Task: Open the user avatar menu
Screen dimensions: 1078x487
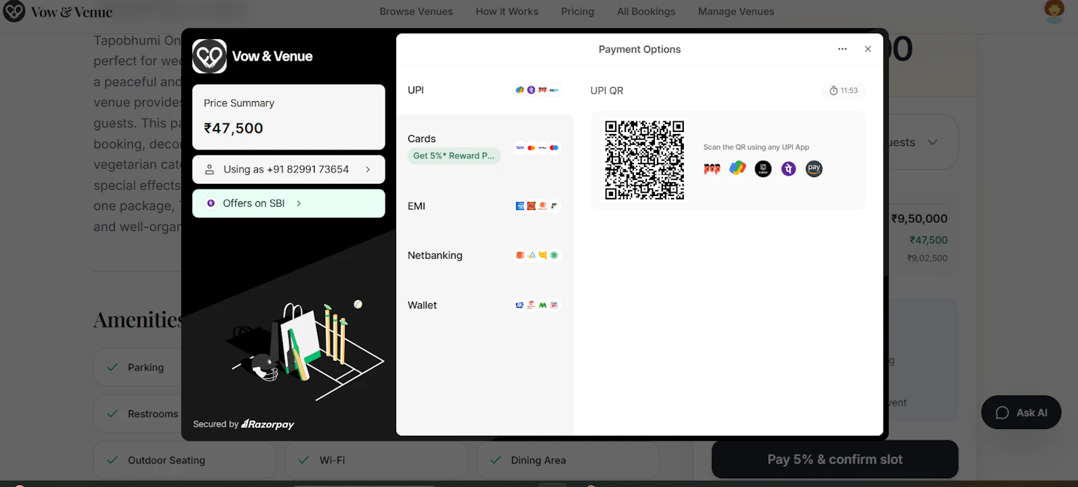Action: pos(1054,11)
